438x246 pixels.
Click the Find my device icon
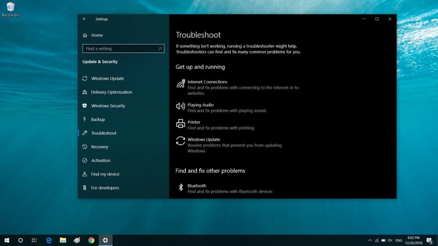(84, 174)
